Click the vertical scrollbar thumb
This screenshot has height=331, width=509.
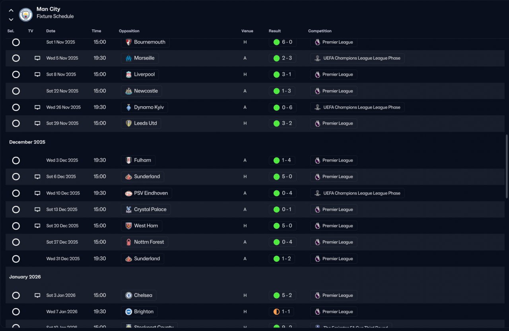click(506, 166)
